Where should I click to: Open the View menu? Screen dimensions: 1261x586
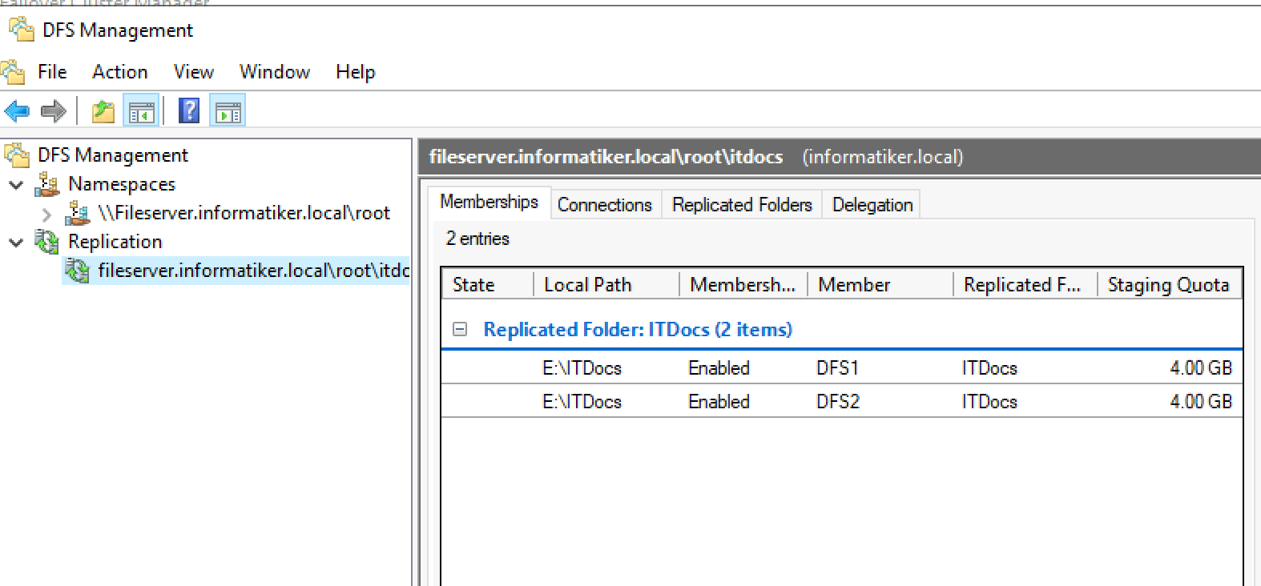194,72
